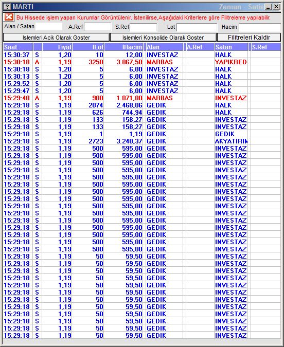Image resolution: width=284 pixels, height=347 pixels.
Task: Click the help question mark icon
Action: (7, 7)
